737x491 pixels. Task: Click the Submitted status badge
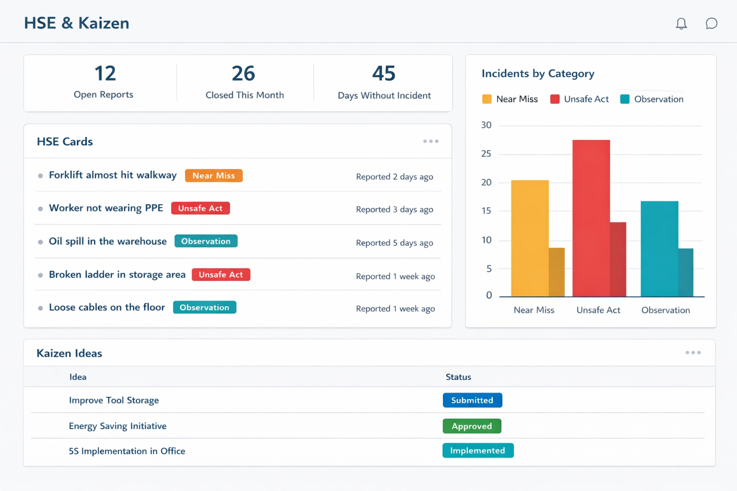coord(472,400)
